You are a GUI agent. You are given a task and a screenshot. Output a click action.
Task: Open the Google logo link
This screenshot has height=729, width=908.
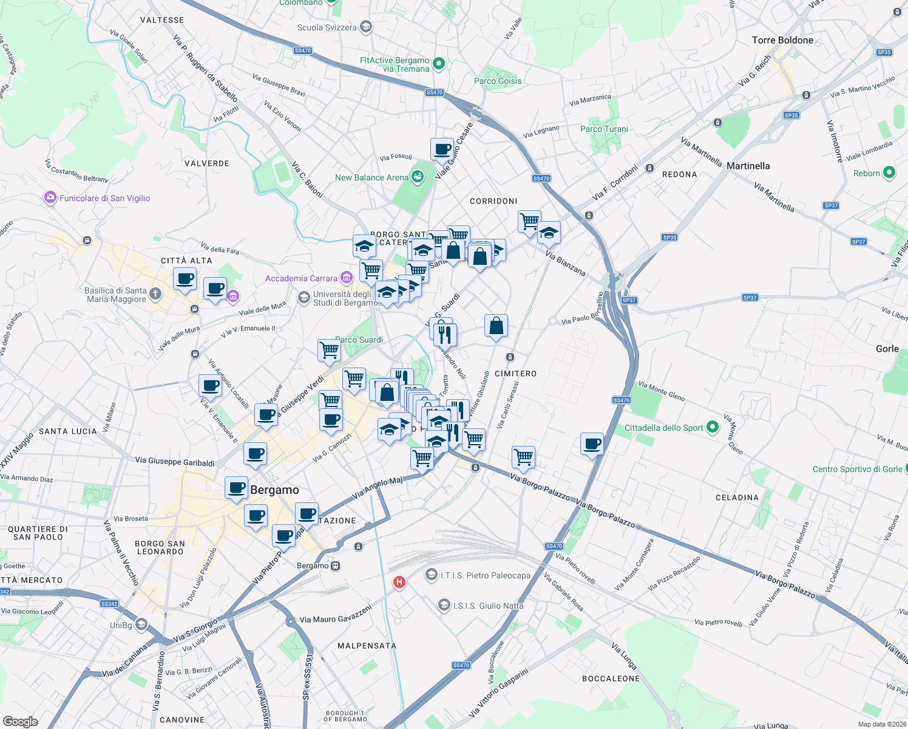pyautogui.click(x=21, y=721)
